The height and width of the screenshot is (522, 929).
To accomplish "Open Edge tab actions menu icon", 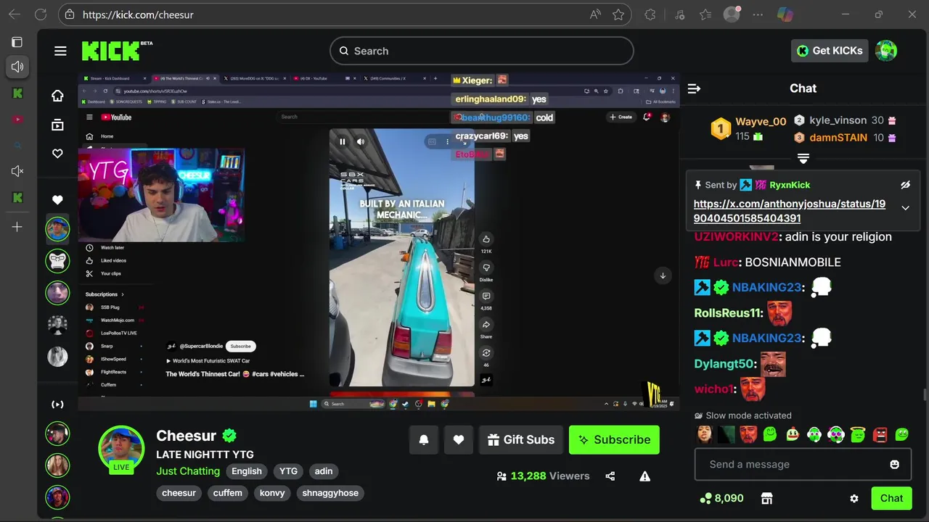I will tap(17, 42).
